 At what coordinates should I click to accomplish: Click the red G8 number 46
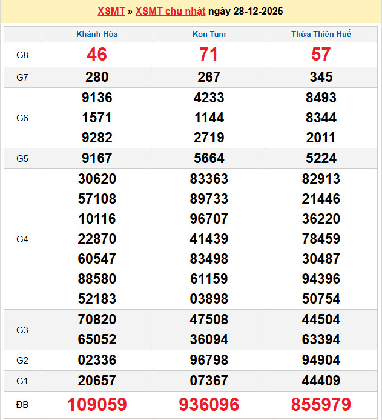pos(97,55)
